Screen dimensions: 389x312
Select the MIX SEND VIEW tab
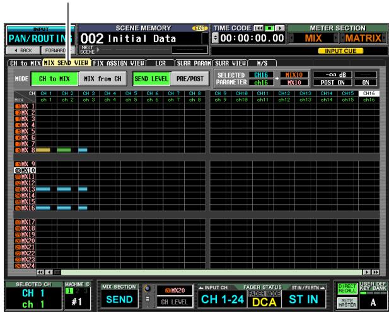66,62
